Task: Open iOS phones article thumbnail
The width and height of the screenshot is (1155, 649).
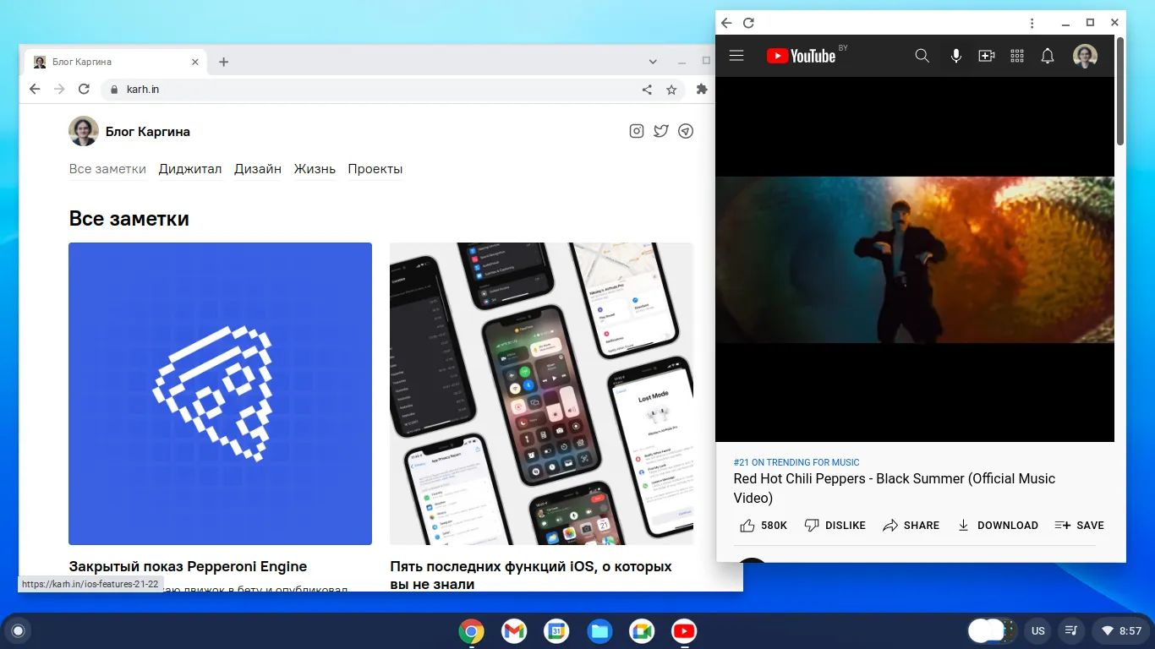Action: 541,394
